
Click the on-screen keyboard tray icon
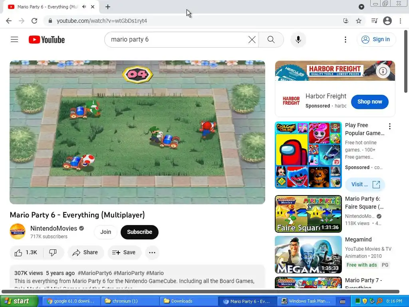coord(343,301)
